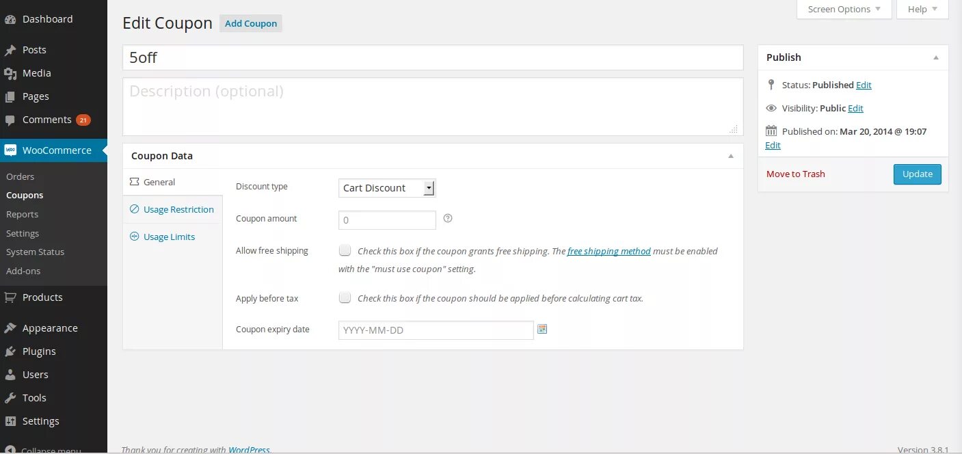The height and width of the screenshot is (454, 962).
Task: Click the Update button
Action: coord(918,174)
